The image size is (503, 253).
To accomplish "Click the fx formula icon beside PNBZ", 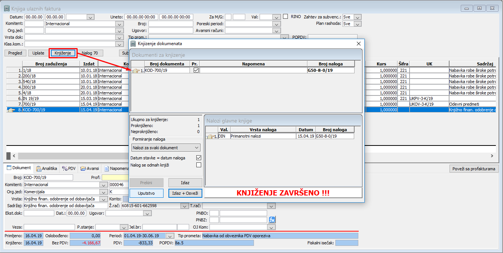I will [x=272, y=220].
